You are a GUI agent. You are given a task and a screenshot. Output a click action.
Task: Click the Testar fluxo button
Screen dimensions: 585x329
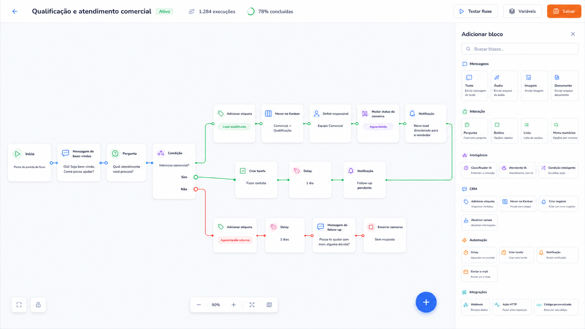[x=475, y=11]
